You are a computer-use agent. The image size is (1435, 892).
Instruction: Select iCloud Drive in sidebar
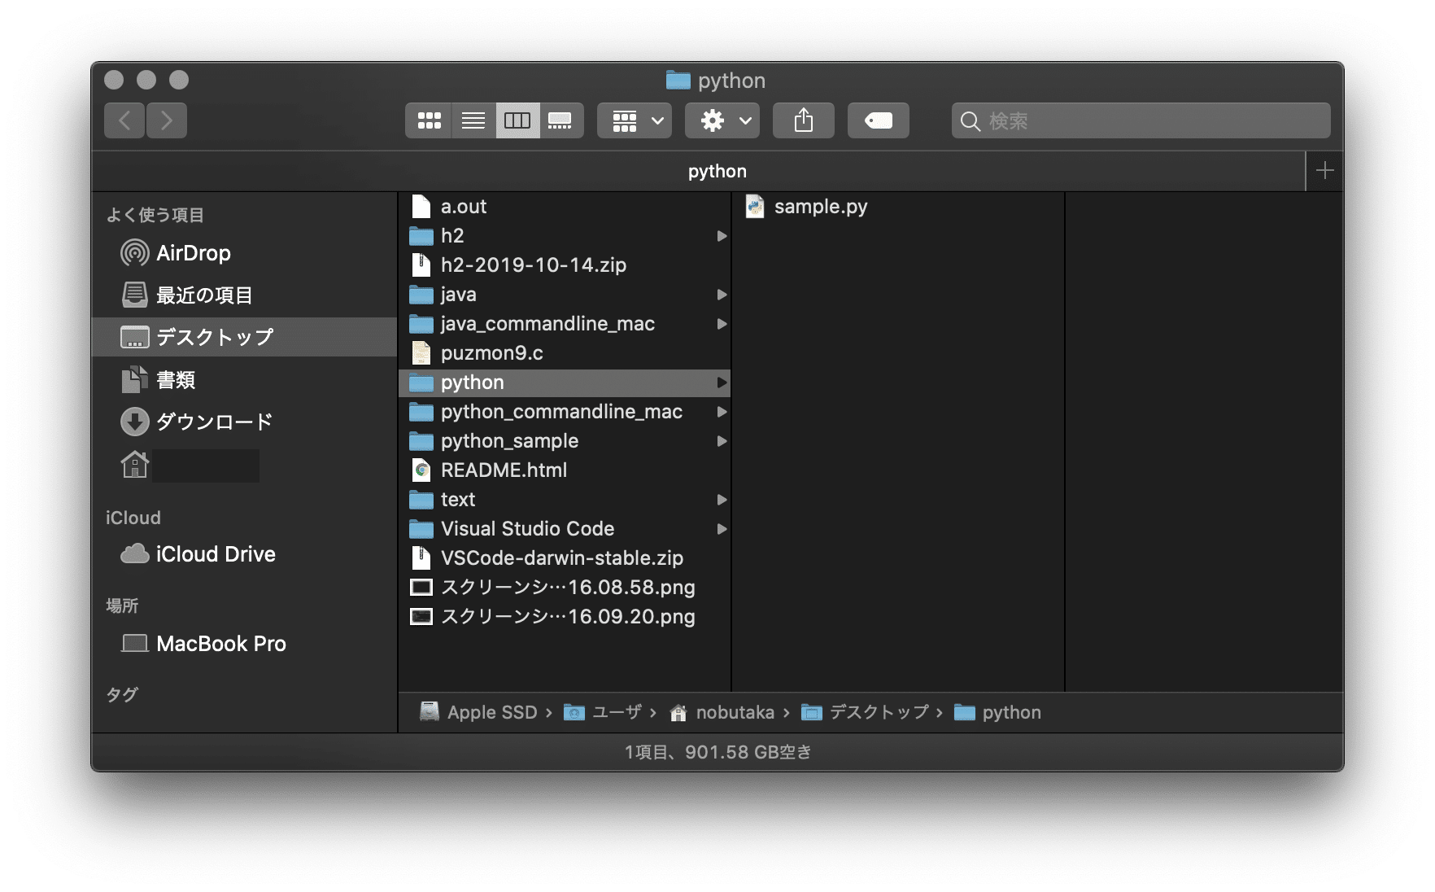coord(215,554)
